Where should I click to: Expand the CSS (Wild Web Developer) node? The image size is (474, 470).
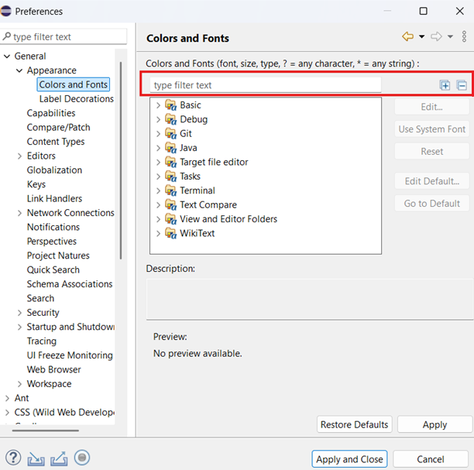[x=7, y=412]
